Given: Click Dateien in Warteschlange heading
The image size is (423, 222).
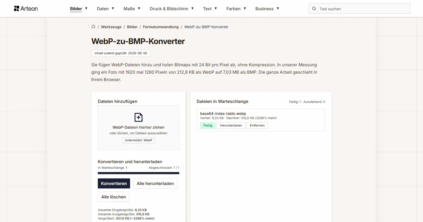Looking at the screenshot, I should pyautogui.click(x=222, y=101).
